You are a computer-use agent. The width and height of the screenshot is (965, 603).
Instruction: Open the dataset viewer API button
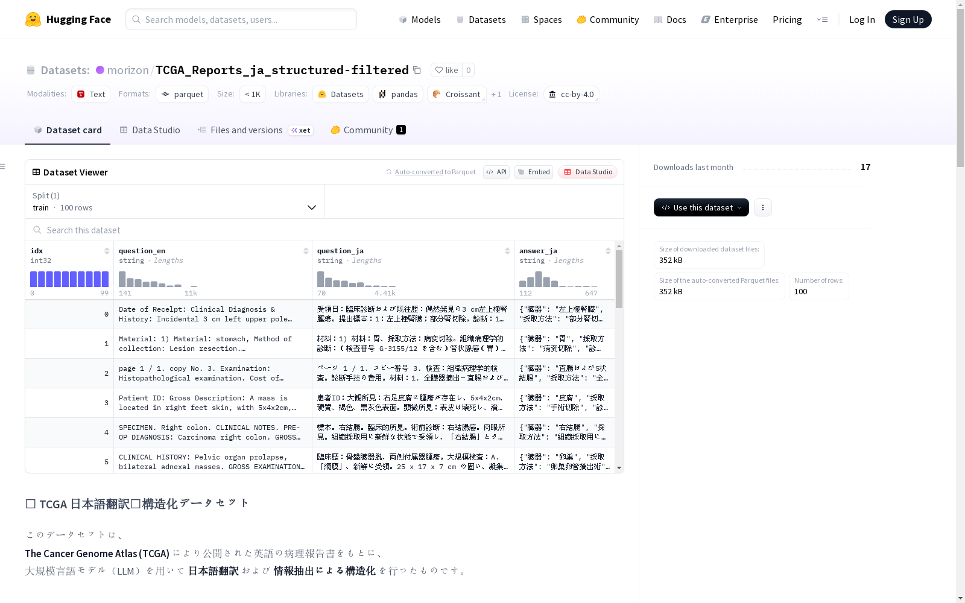496,172
